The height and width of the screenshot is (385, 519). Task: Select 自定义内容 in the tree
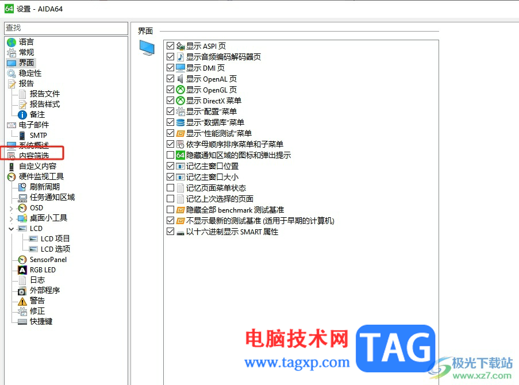click(37, 166)
